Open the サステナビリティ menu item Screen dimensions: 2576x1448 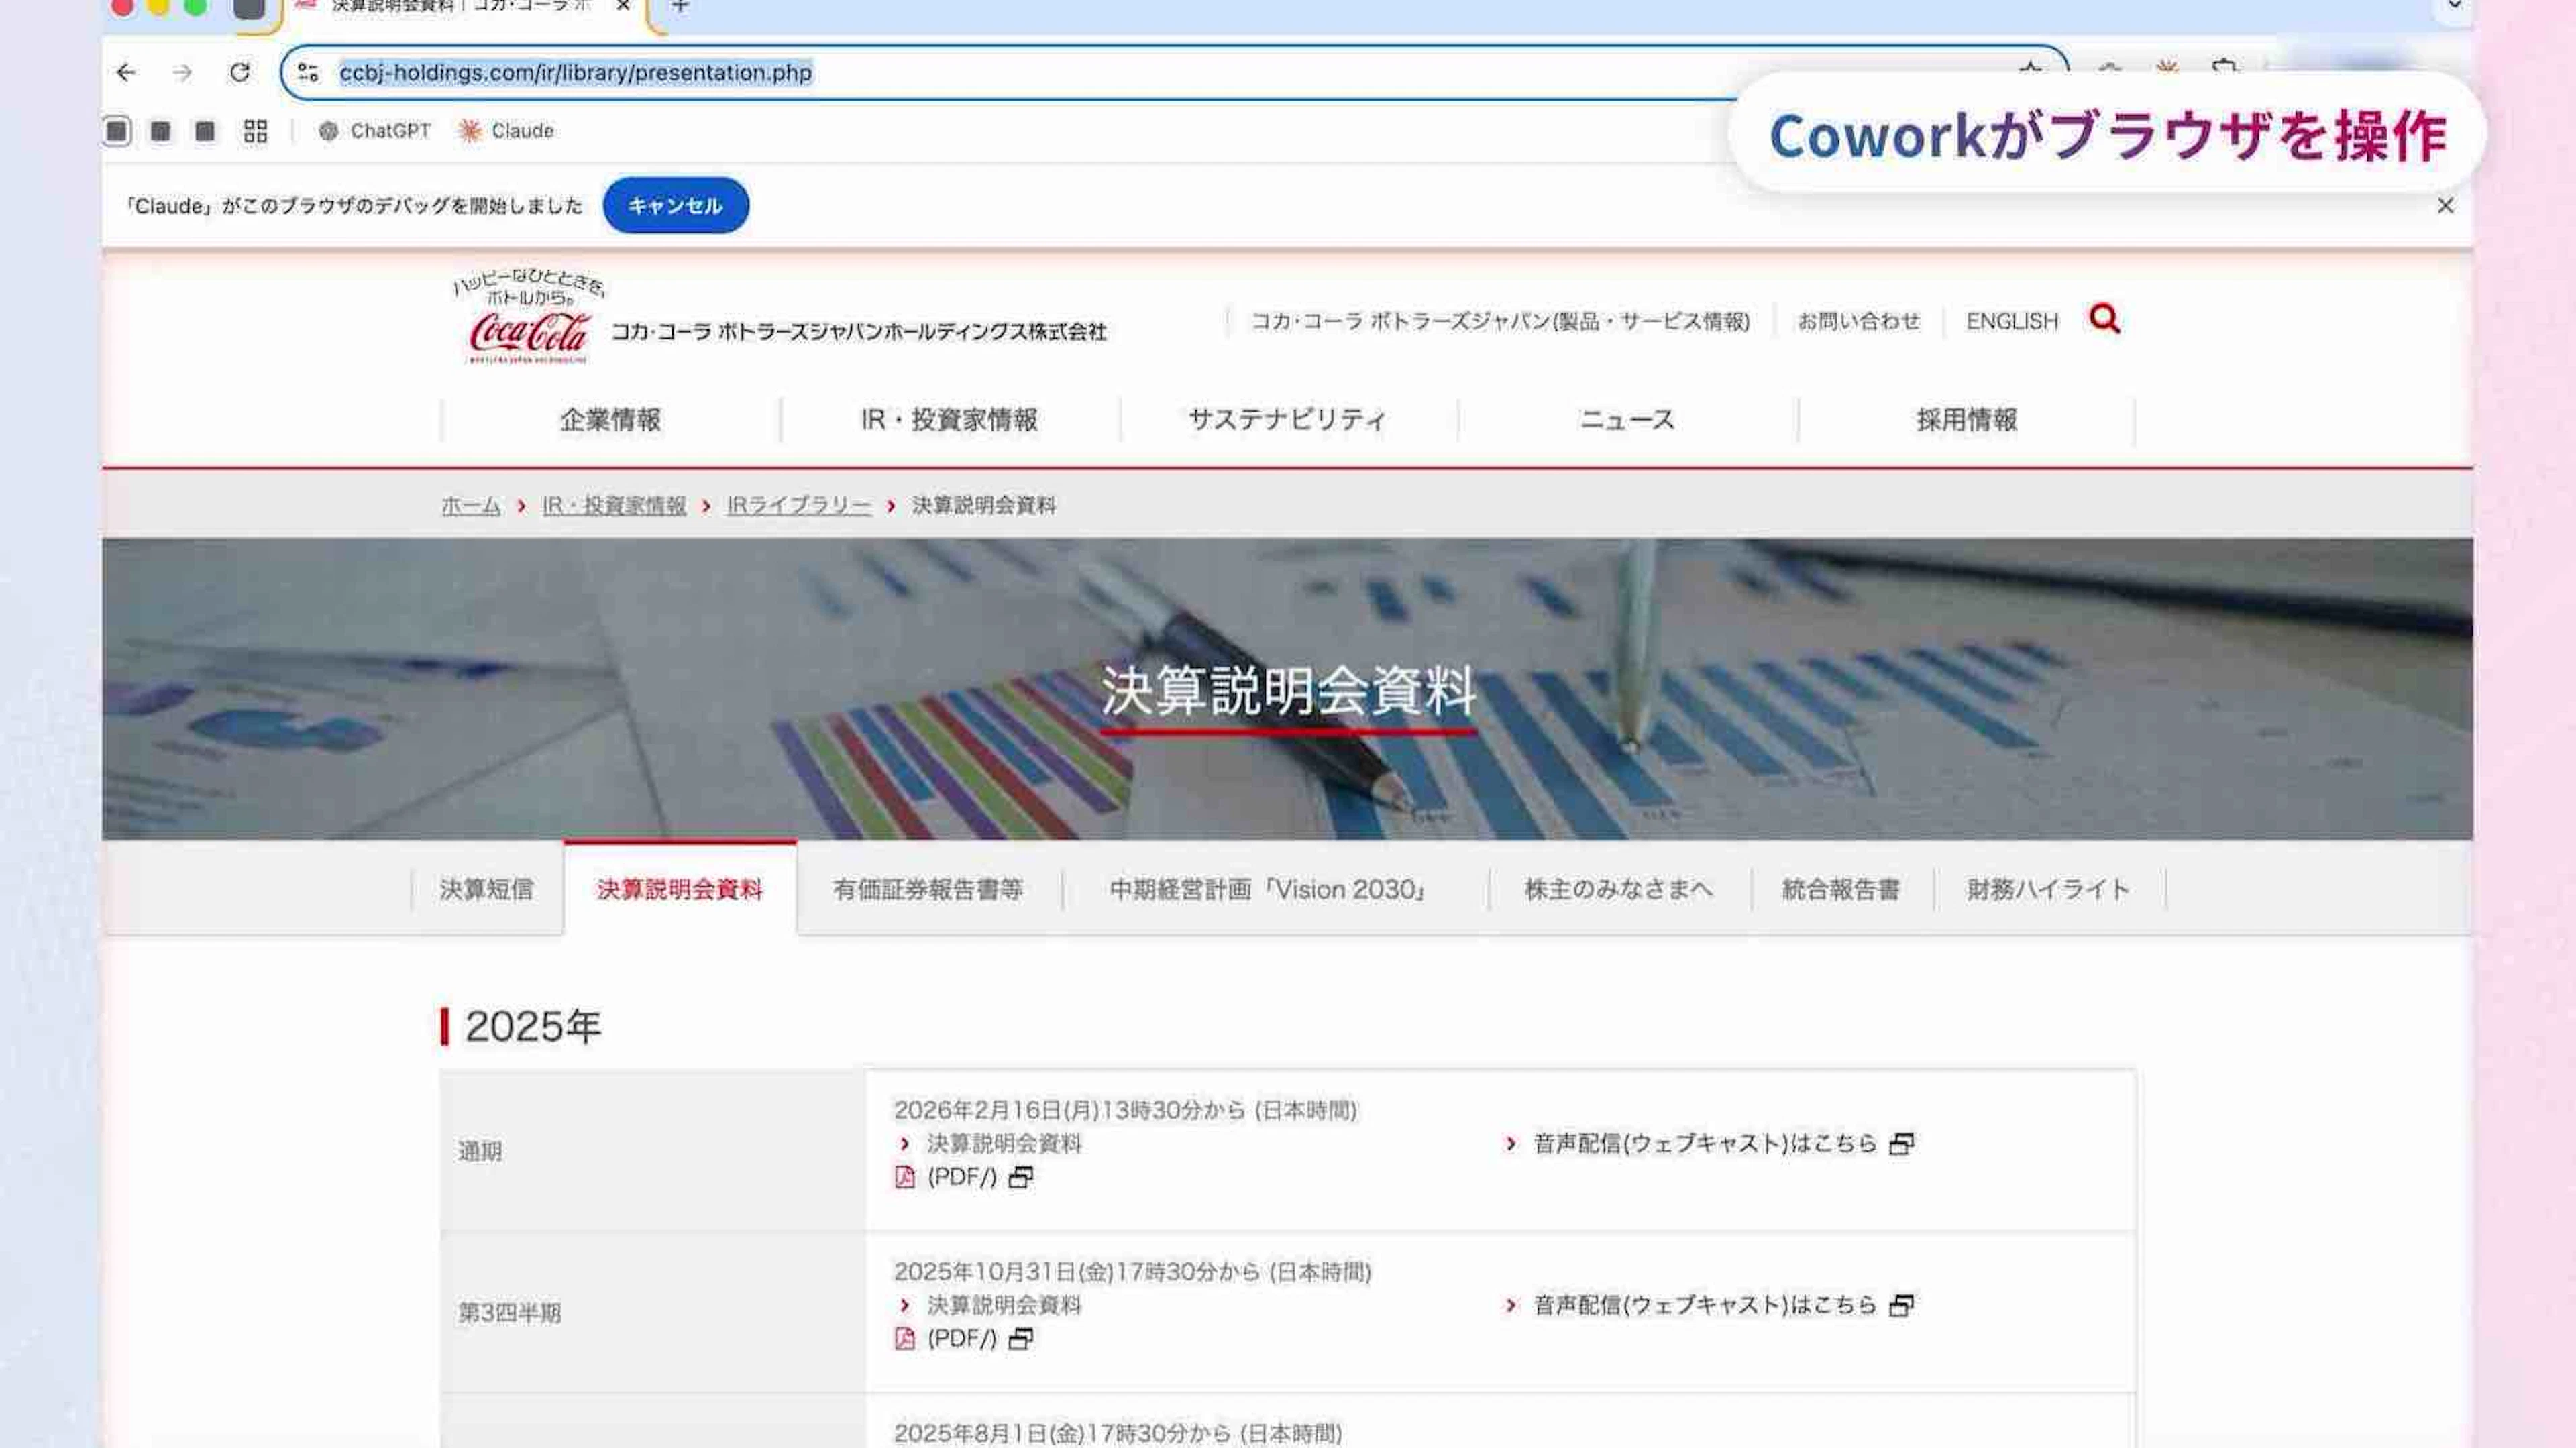[x=1287, y=420]
